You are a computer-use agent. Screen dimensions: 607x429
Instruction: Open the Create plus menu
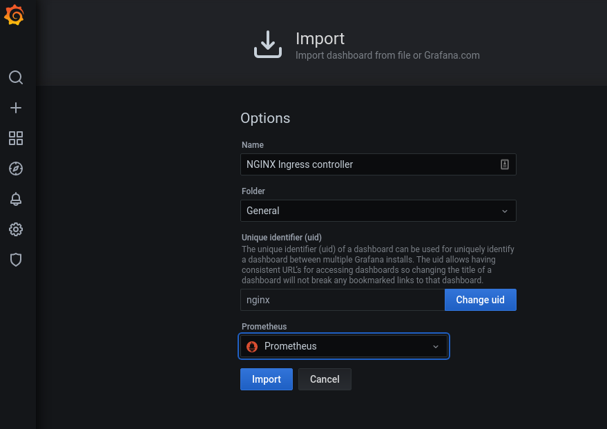point(16,108)
